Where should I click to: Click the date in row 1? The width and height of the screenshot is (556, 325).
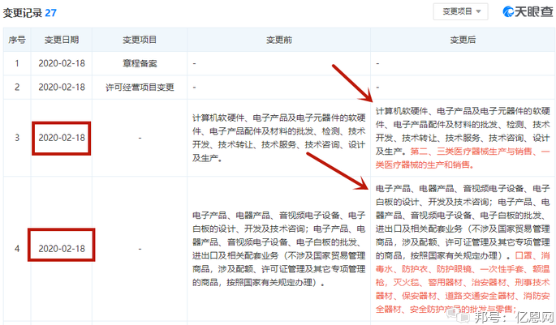[62, 63]
